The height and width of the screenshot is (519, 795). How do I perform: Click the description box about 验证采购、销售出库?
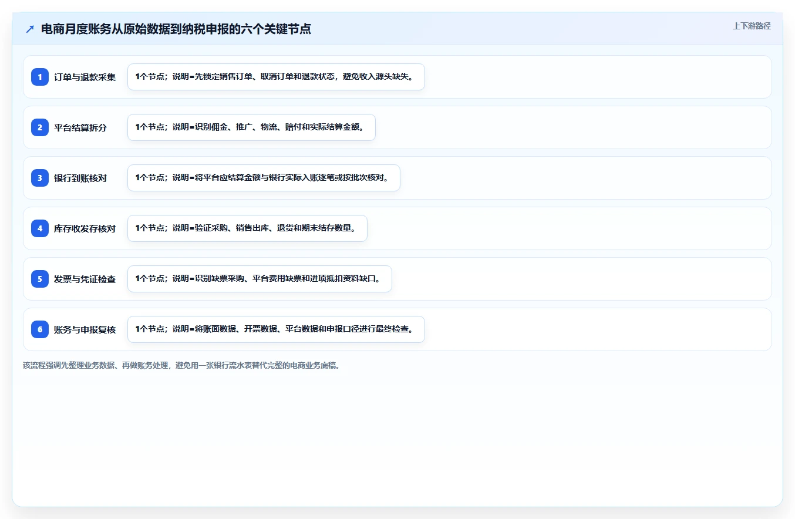coord(247,228)
